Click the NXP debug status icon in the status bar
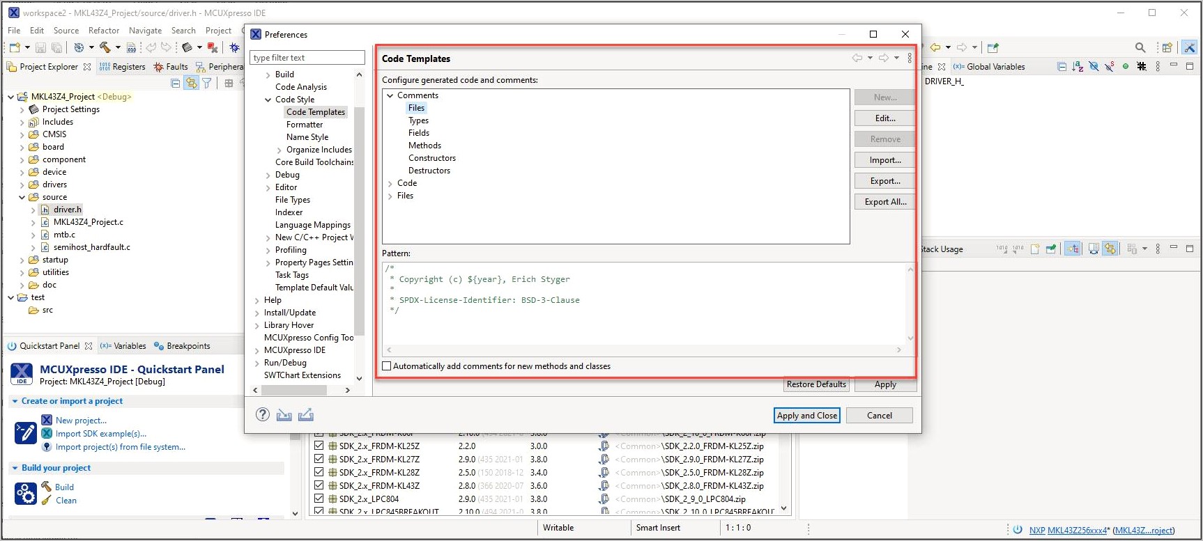The image size is (1203, 541). [1018, 529]
